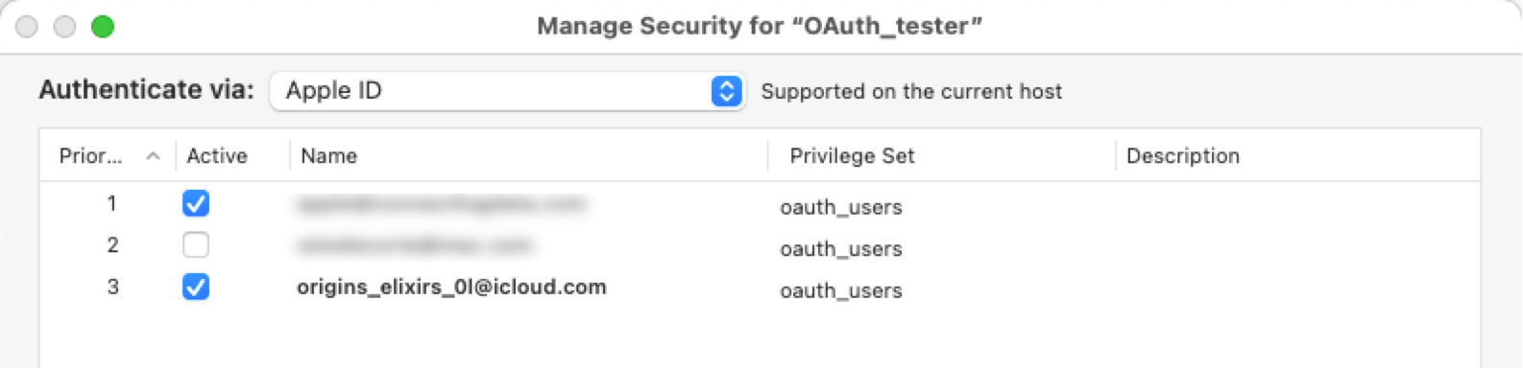Enable the Active checkbox for priority 2
The image size is (1523, 368).
[196, 245]
